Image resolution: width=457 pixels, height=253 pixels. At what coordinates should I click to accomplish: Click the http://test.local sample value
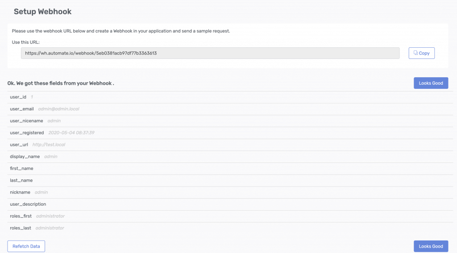point(49,145)
